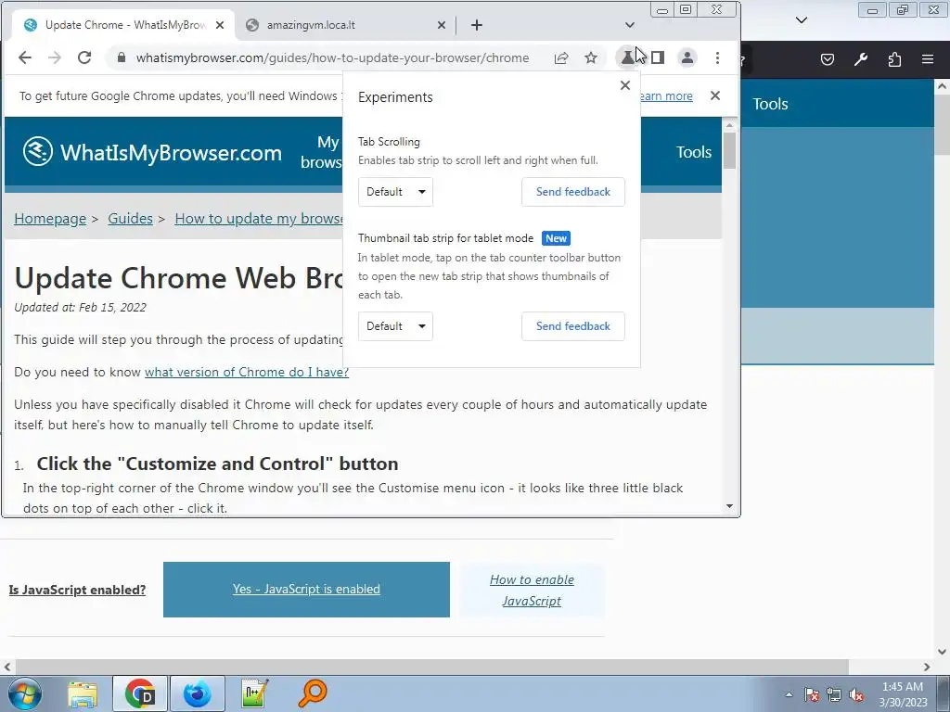Open Thumbnail tab strip Default dropdown
The image size is (950, 712).
395,326
